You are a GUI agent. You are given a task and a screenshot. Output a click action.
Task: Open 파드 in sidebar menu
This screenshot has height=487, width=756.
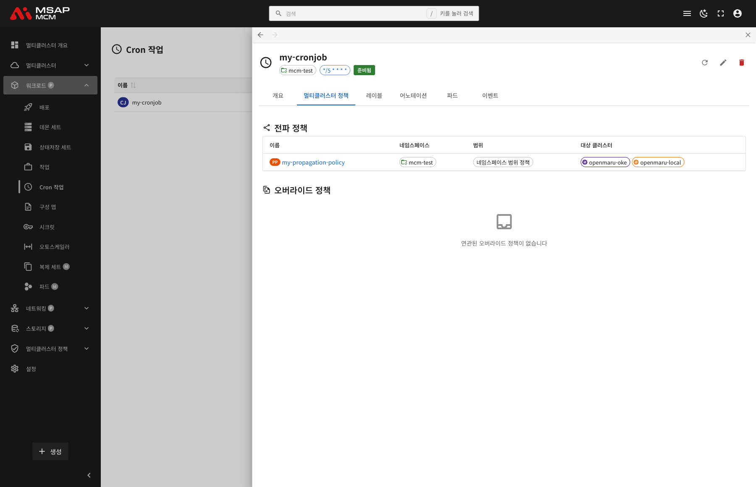pos(50,287)
